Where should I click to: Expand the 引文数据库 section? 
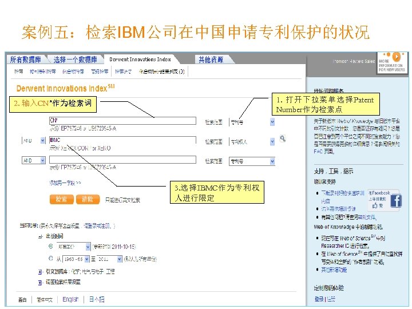[40, 272]
